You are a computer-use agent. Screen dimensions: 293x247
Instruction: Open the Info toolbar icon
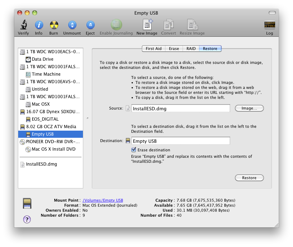coord(39,25)
